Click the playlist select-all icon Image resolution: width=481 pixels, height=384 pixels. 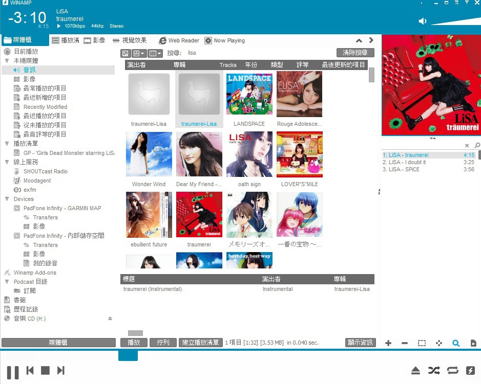(422, 343)
